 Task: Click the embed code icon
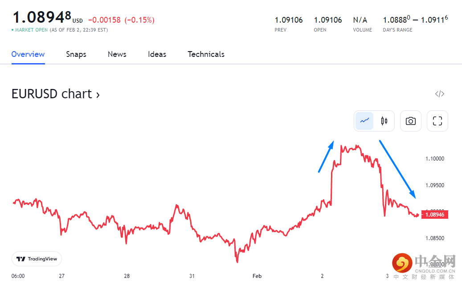pyautogui.click(x=440, y=94)
